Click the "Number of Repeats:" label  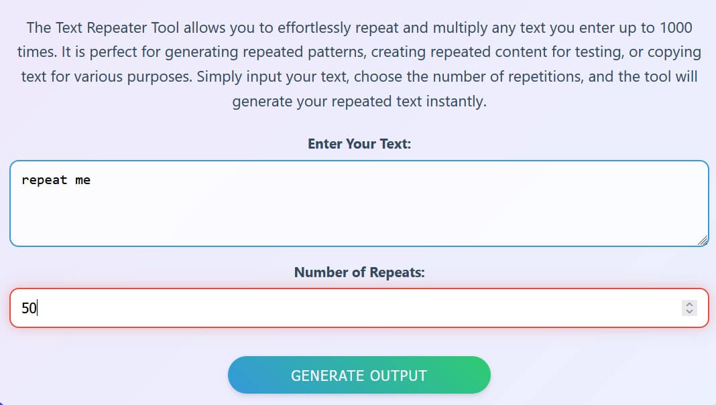coord(359,272)
